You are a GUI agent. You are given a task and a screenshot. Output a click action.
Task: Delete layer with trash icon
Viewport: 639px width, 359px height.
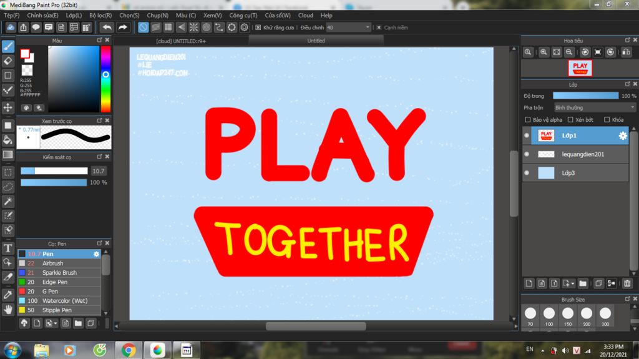pyautogui.click(x=627, y=283)
